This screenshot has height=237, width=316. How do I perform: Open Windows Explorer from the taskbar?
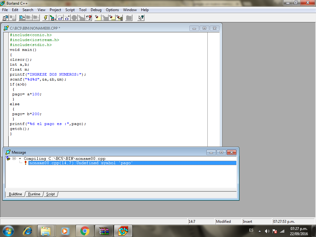46,231
